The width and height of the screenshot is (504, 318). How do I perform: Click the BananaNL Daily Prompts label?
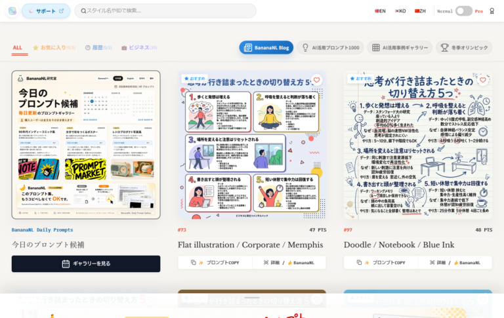tap(43, 230)
